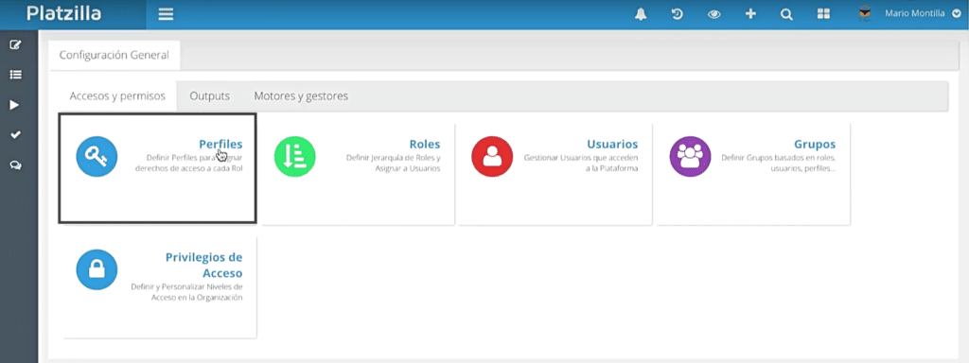969x363 pixels.
Task: Click the checkmark icon in the left sidebar
Action: pos(16,135)
